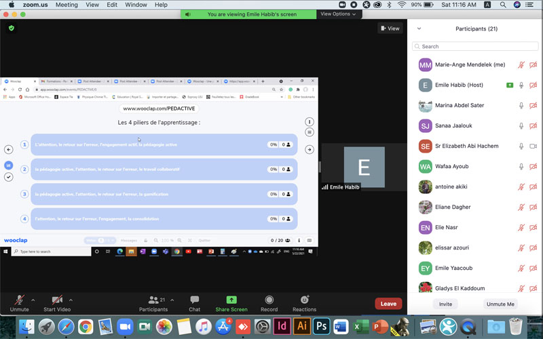
Task: Open the Window menu
Action: pyautogui.click(x=136, y=5)
